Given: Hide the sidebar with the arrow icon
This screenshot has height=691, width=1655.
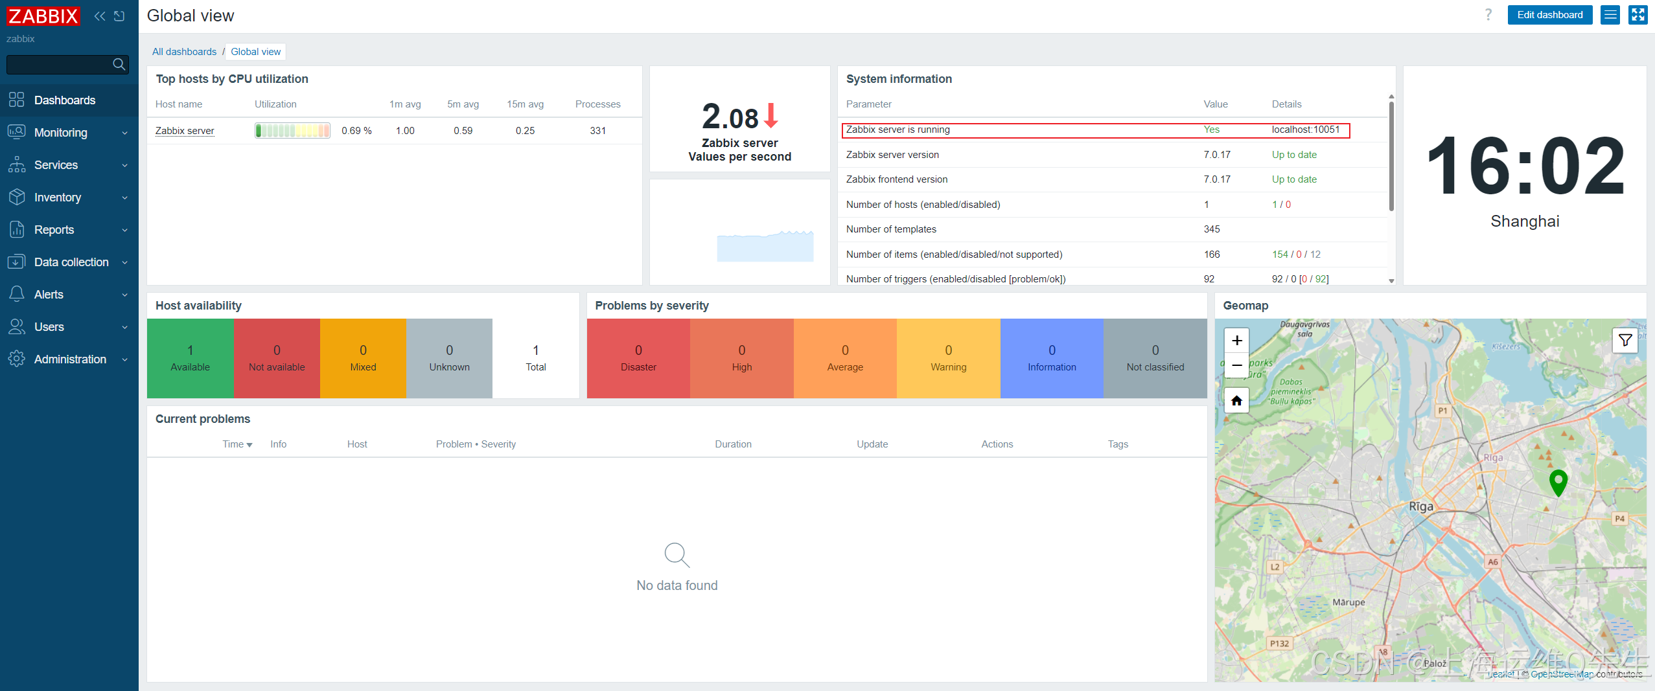Looking at the screenshot, I should [x=119, y=16].
